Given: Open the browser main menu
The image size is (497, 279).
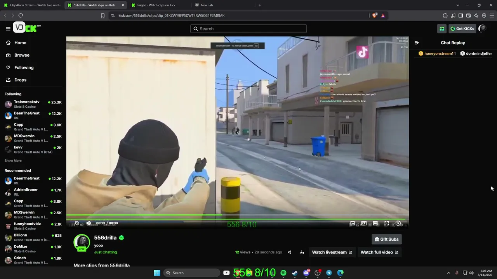Looking at the screenshot, I should [492, 15].
